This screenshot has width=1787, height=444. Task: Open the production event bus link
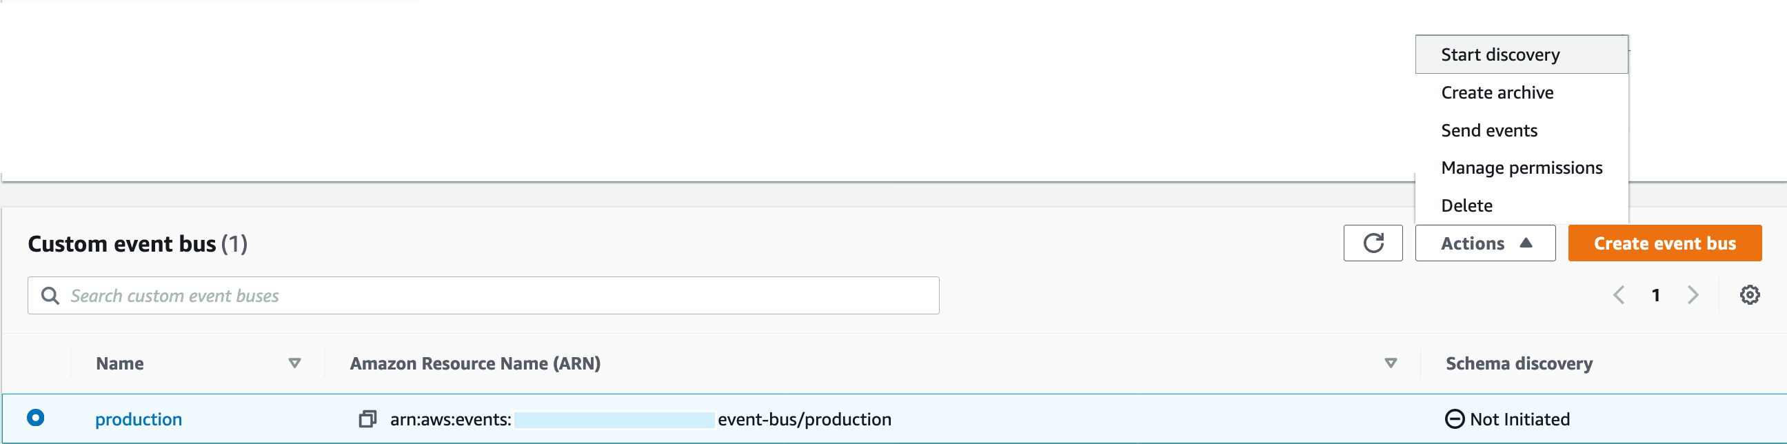coord(138,418)
